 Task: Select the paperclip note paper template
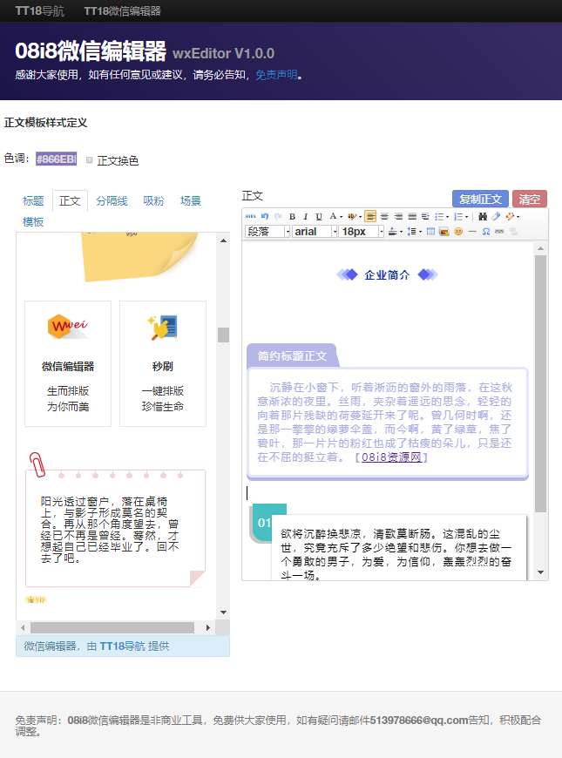pos(116,521)
